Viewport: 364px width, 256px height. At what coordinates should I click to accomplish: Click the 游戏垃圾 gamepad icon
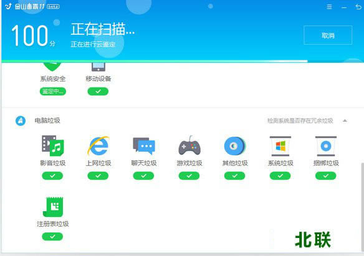coord(189,146)
